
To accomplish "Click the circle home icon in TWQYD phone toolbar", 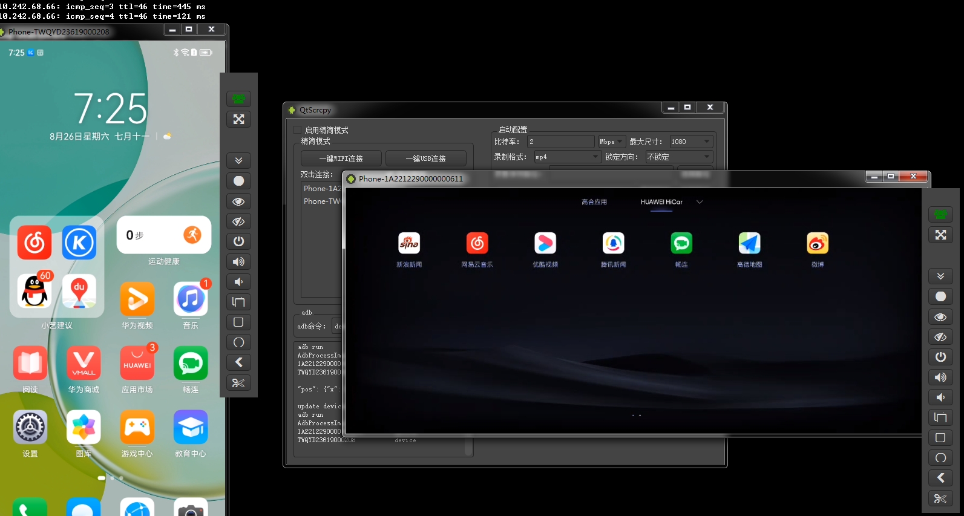I will [x=238, y=342].
